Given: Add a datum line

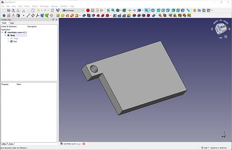Looking at the screenshot, I should [x=28, y=15].
